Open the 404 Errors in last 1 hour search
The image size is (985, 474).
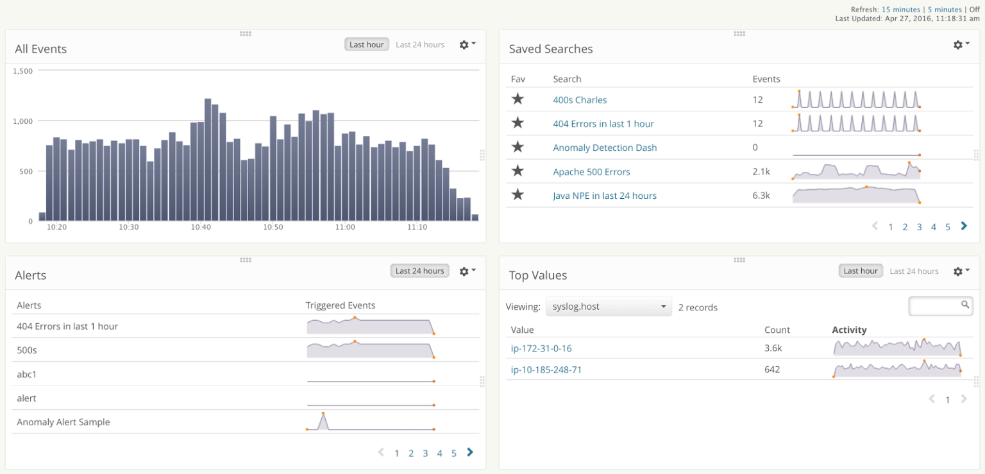[603, 123]
